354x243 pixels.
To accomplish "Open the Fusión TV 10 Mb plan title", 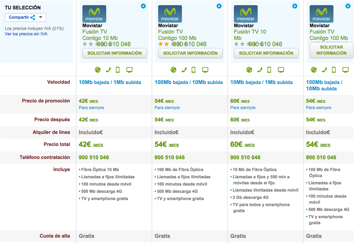I will coord(250,35).
